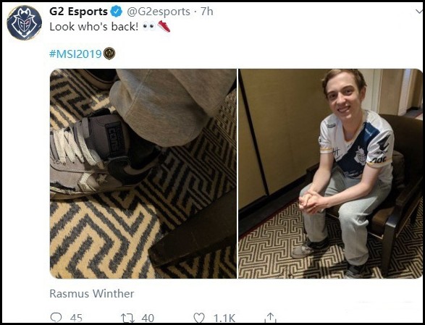Open the #MSI2019 hashtag
Viewport: 425px width, 325px height.
(x=75, y=54)
